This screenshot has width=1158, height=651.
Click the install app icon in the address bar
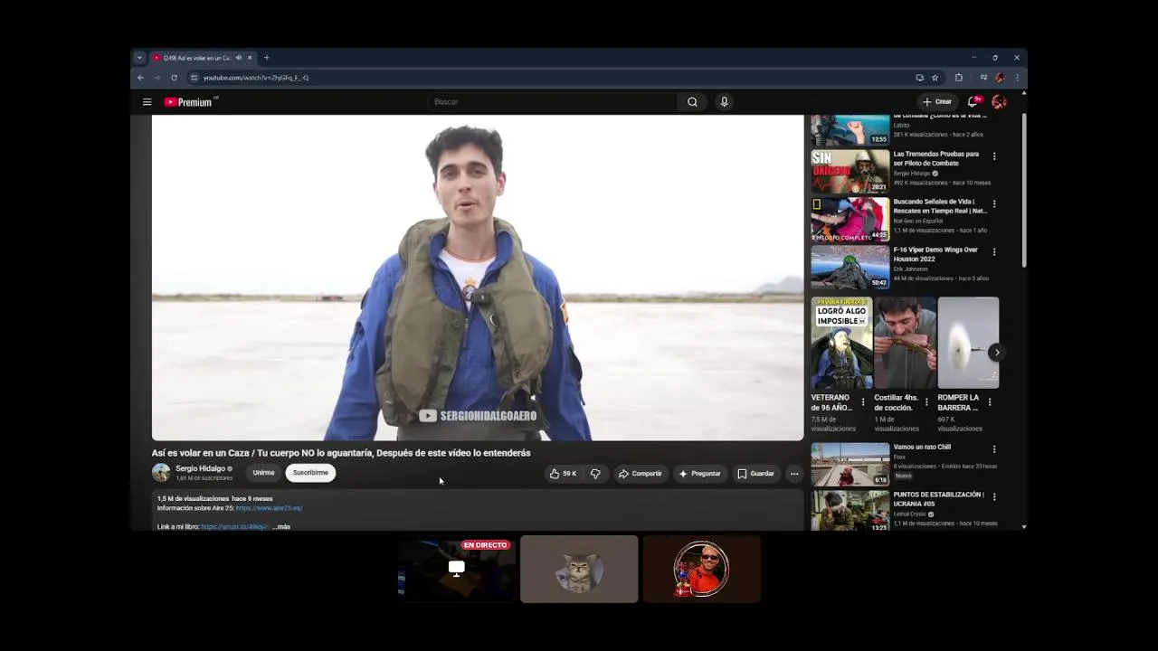pos(920,78)
